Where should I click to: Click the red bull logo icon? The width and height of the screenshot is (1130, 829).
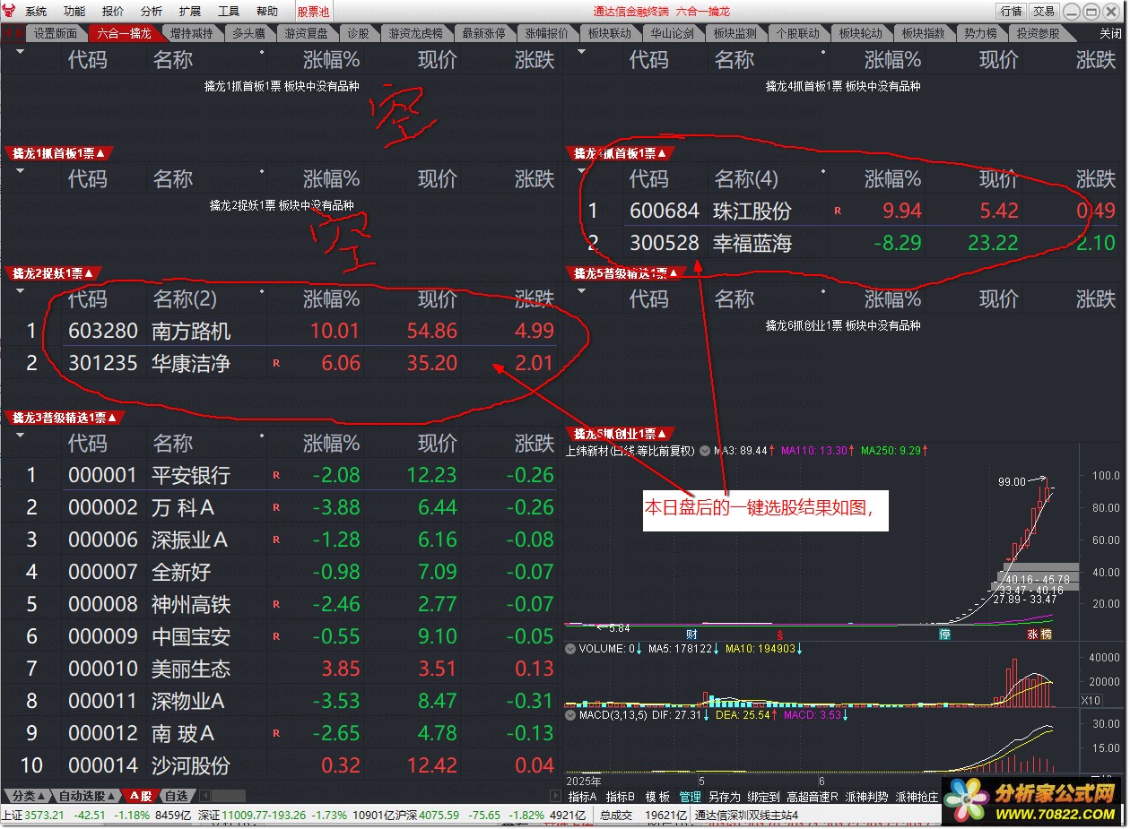coord(10,11)
